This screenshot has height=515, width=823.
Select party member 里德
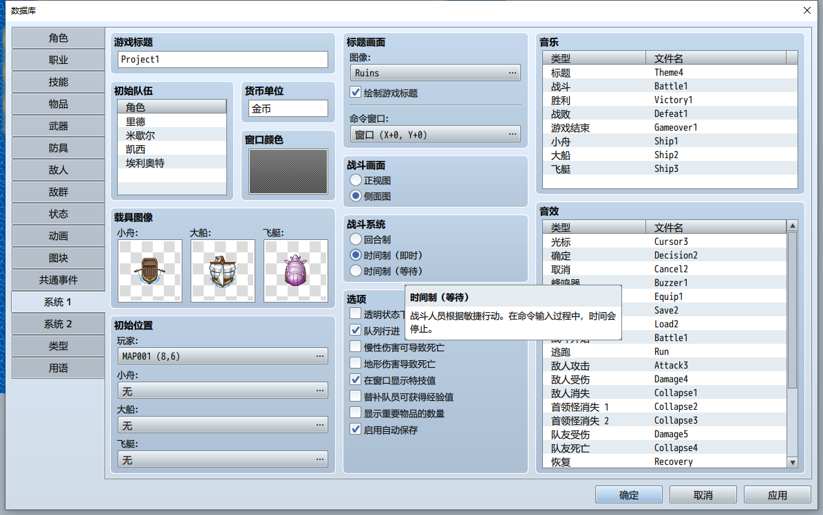pos(172,122)
